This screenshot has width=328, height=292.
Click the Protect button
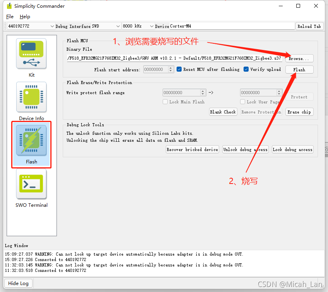pyautogui.click(x=299, y=97)
